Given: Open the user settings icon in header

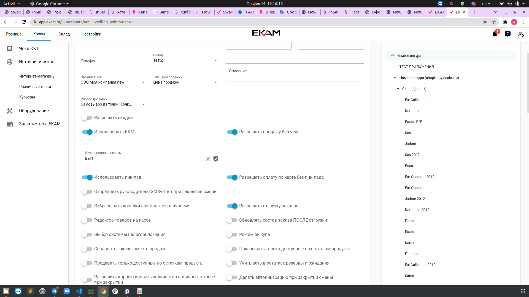Looking at the screenshot, I should coord(521,34).
